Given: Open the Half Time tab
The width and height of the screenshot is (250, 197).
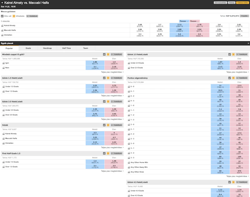Looking at the screenshot, I should click(67, 48).
